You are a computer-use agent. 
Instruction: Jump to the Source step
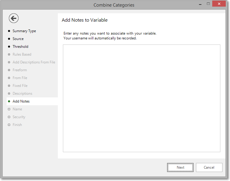point(18,39)
